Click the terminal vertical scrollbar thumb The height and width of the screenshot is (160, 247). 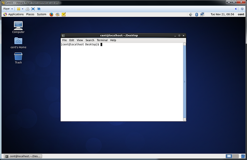coord(185,82)
